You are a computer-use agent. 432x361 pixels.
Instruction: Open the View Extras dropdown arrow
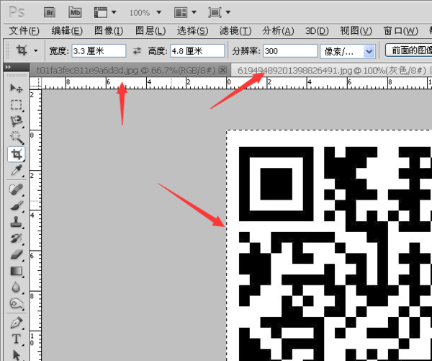tap(114, 12)
